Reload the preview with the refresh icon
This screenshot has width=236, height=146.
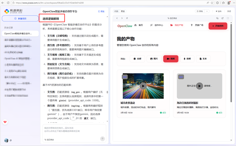[x=127, y=18]
